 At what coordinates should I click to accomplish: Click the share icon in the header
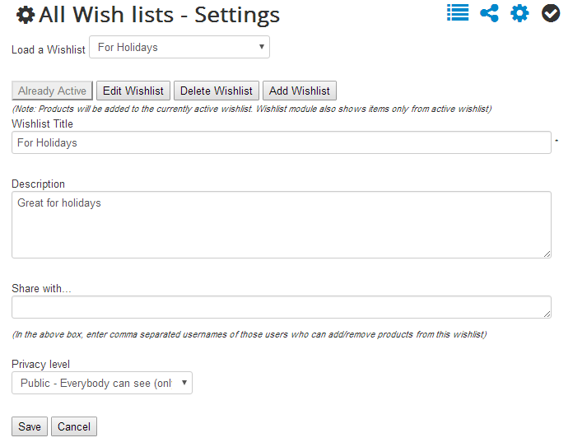(x=490, y=13)
